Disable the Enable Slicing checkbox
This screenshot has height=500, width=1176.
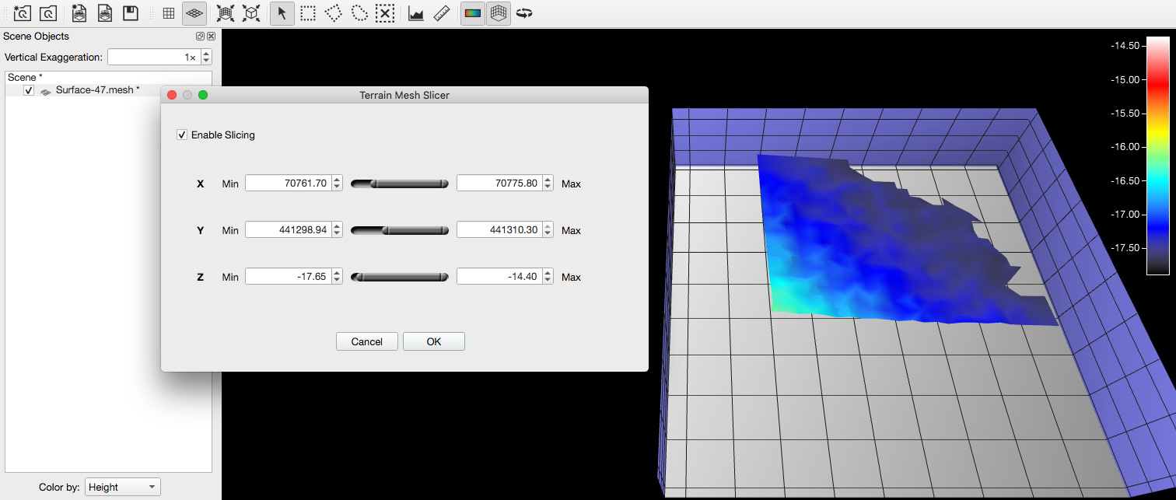[183, 135]
